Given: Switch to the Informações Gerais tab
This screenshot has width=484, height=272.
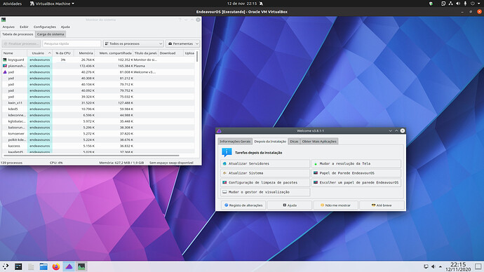Looking at the screenshot, I should coord(235,141).
